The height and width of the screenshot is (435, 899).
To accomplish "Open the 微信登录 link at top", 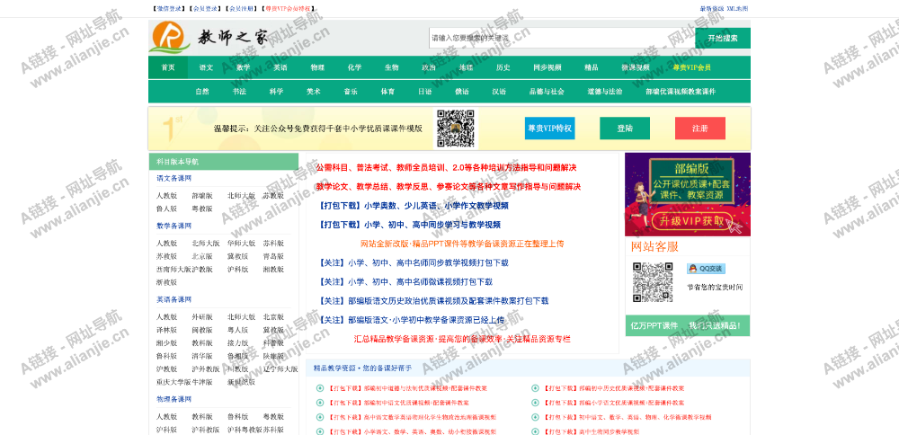I will point(169,9).
